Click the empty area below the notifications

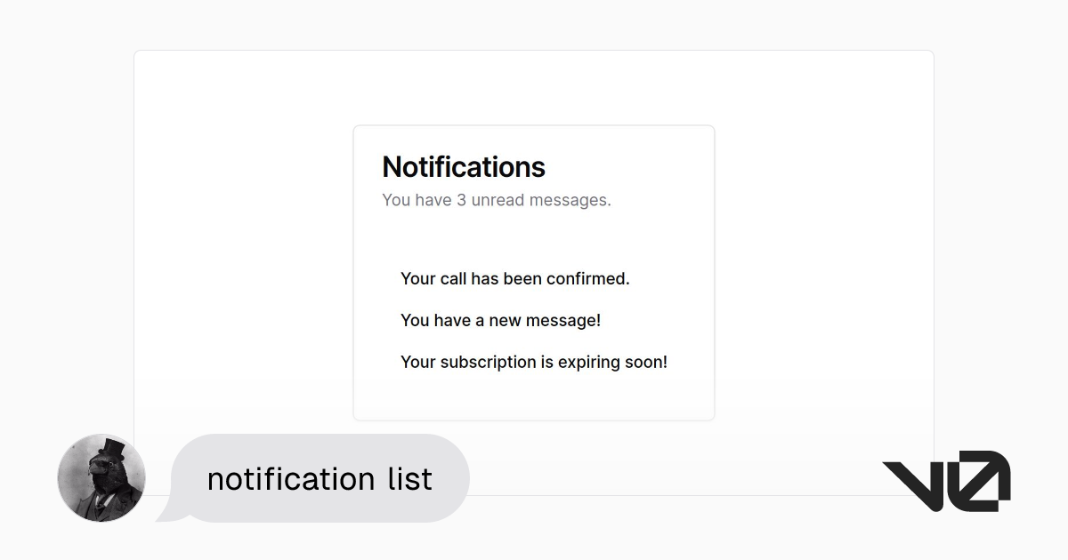click(x=534, y=396)
